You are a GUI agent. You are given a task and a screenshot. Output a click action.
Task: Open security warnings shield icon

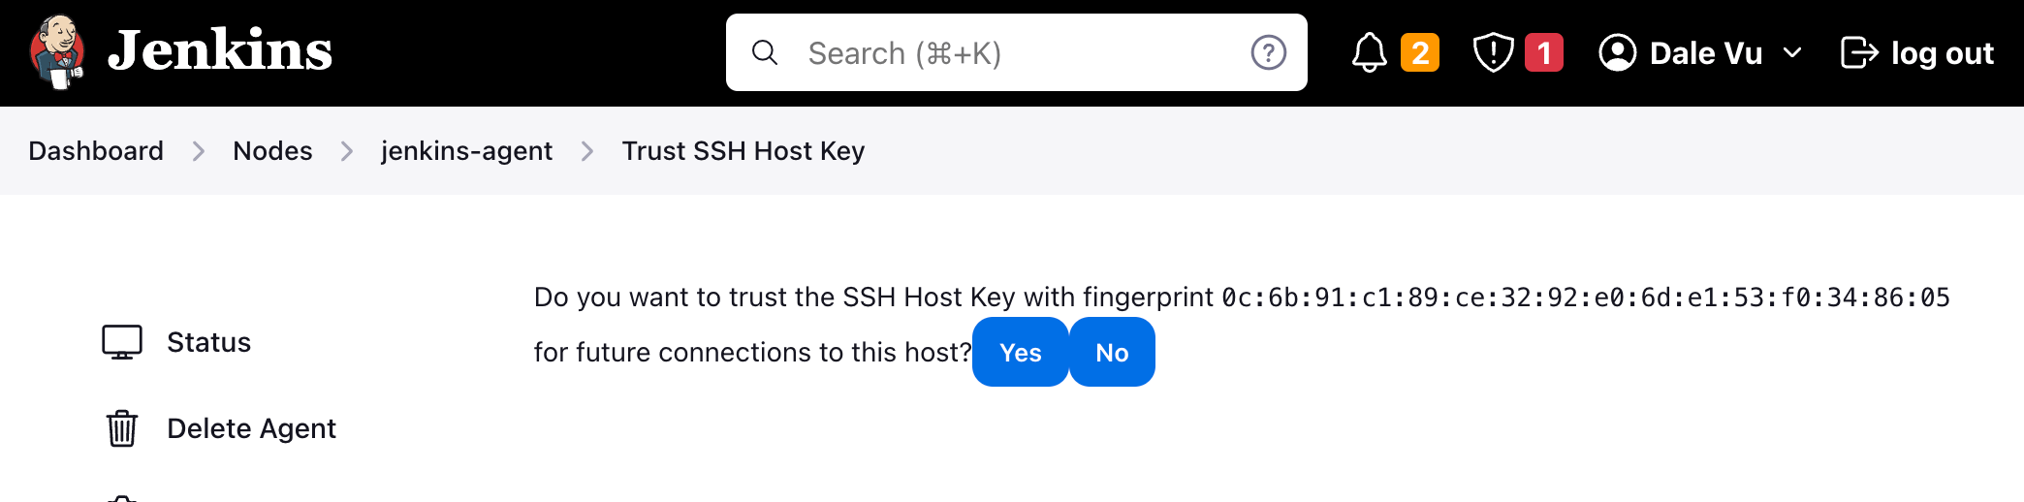click(1493, 52)
